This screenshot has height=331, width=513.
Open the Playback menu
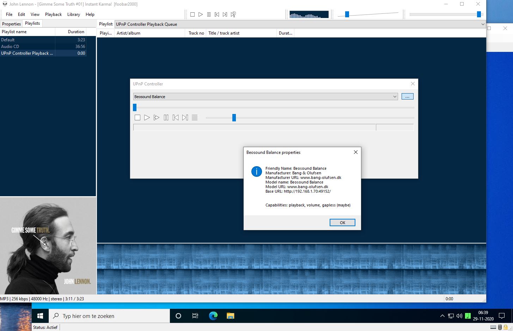pyautogui.click(x=53, y=14)
